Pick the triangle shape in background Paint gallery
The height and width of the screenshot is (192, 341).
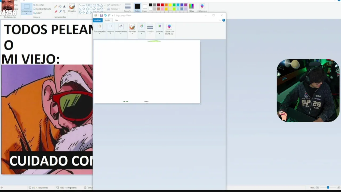[x=102, y=5]
